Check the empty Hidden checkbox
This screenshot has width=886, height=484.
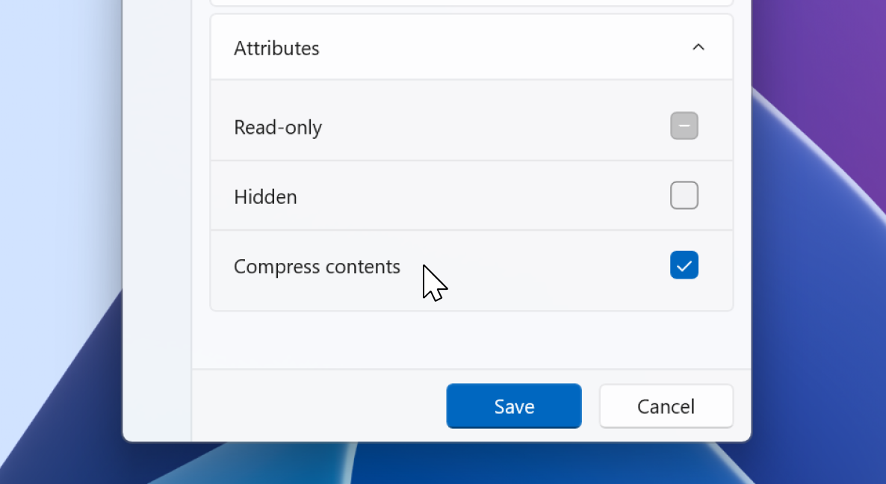[x=684, y=195]
